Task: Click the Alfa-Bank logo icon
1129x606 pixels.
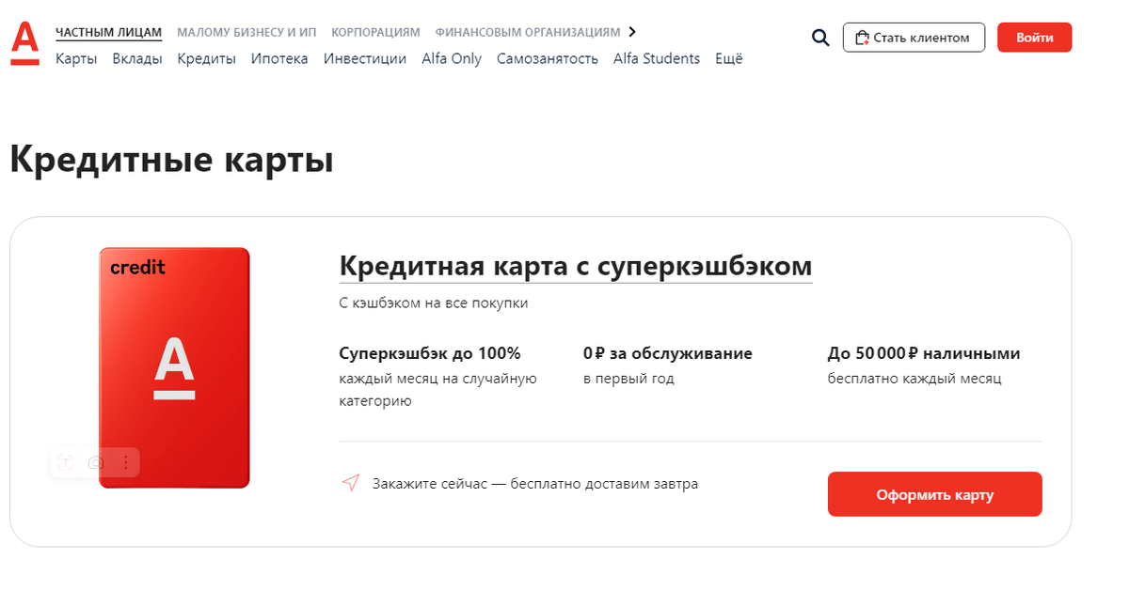Action: [x=24, y=39]
